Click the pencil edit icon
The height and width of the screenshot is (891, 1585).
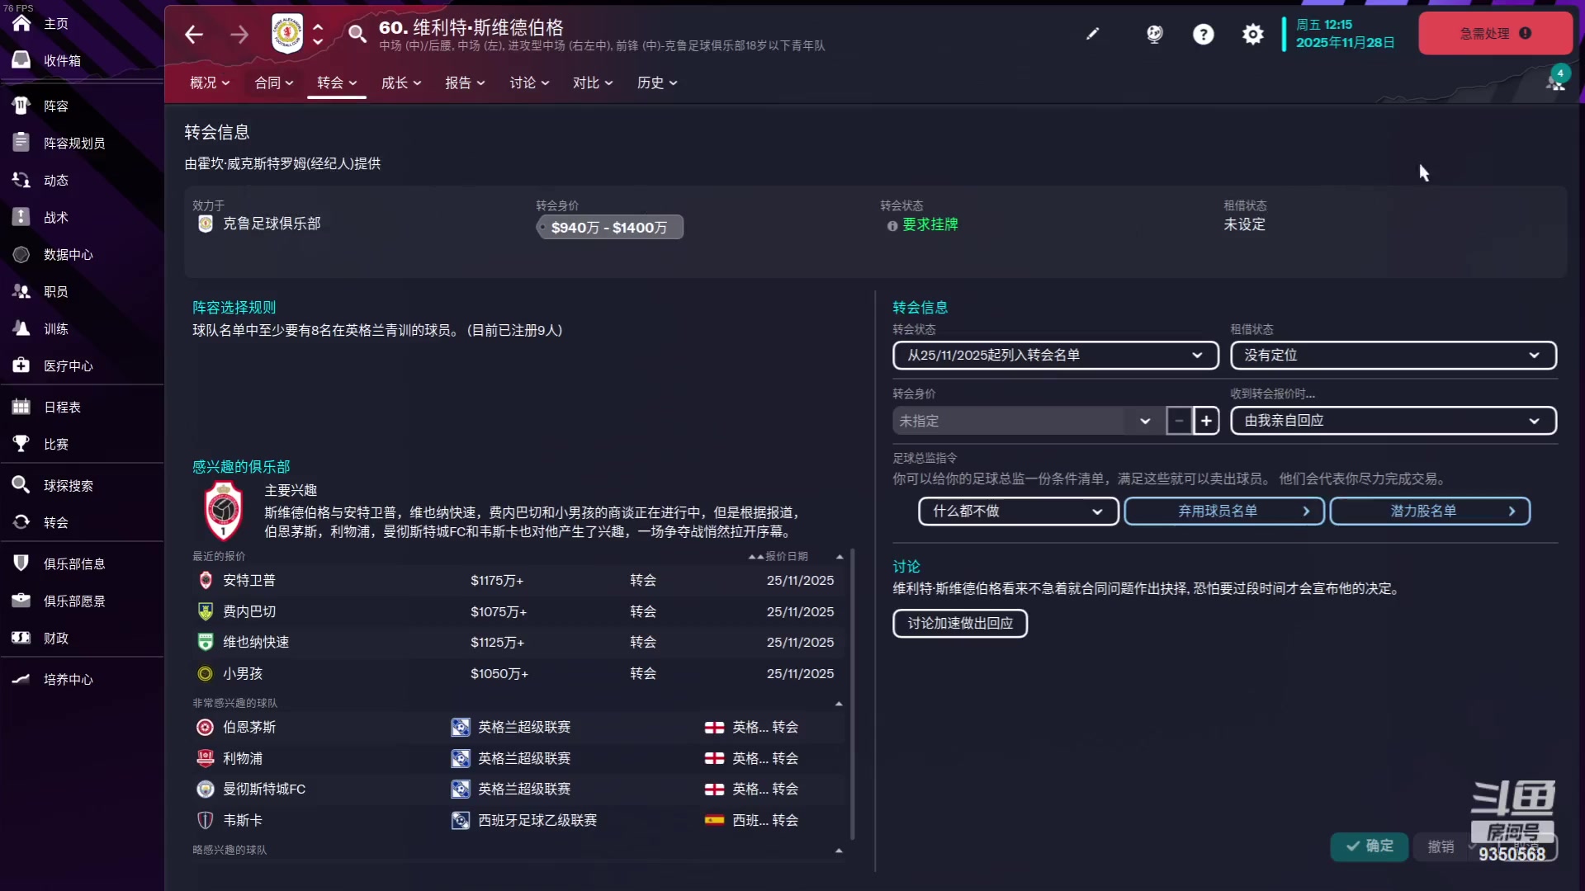(x=1092, y=34)
